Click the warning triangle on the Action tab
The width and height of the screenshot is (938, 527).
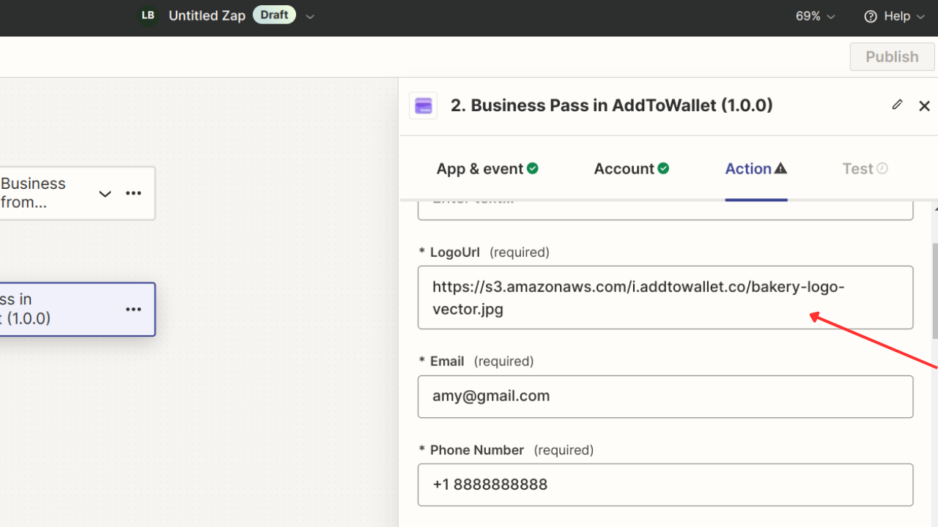click(x=780, y=168)
